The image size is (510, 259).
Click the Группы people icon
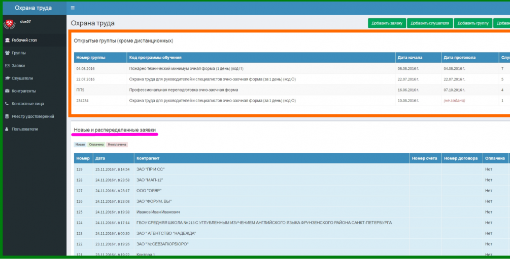pyautogui.click(x=7, y=53)
